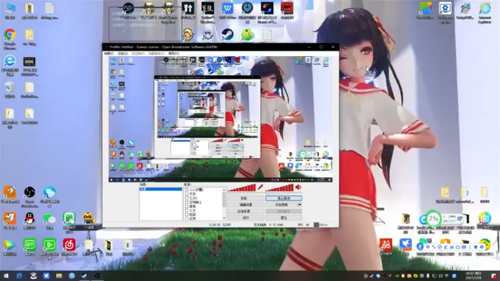Click the 全域来源 global sources button
The height and width of the screenshot is (281, 500).
click(246, 211)
